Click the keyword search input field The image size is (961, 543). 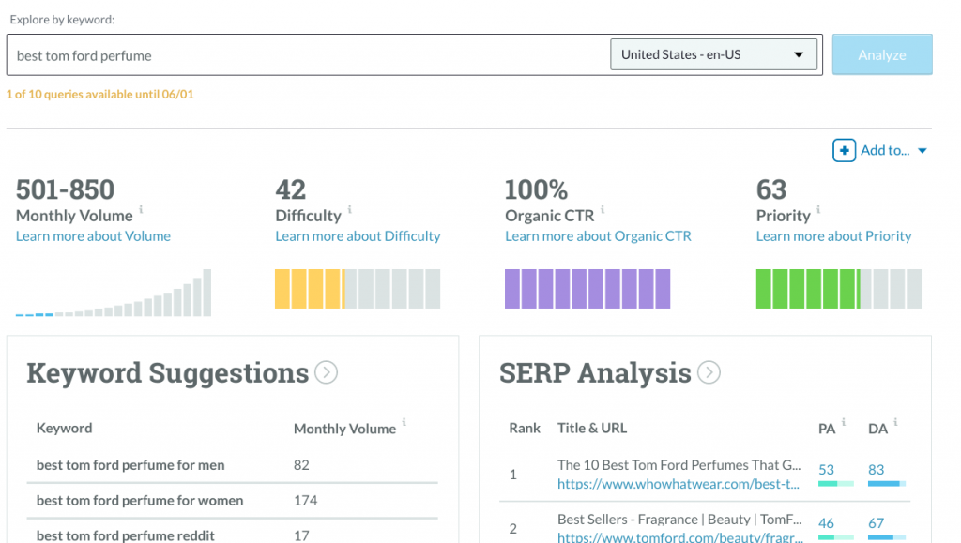(x=308, y=55)
